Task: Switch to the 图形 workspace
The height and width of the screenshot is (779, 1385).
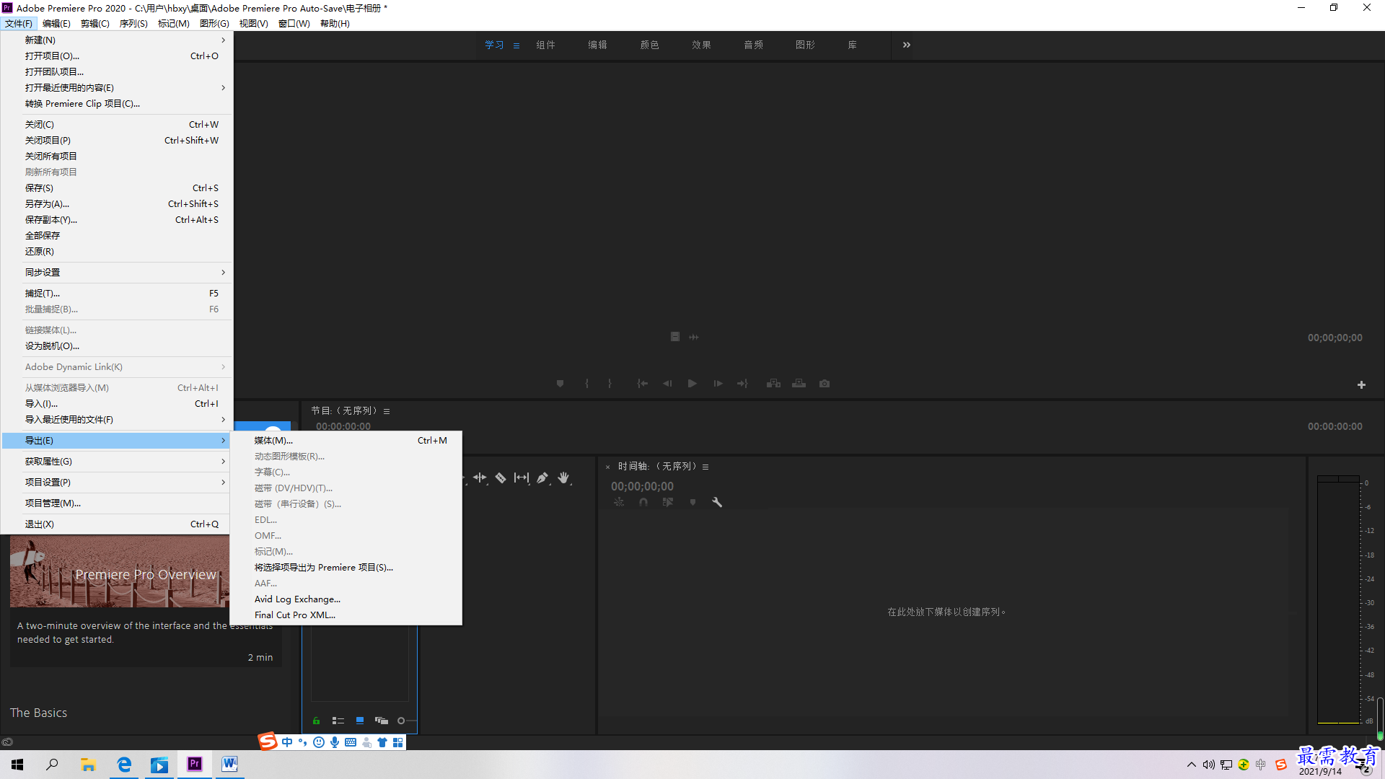Action: (x=805, y=45)
